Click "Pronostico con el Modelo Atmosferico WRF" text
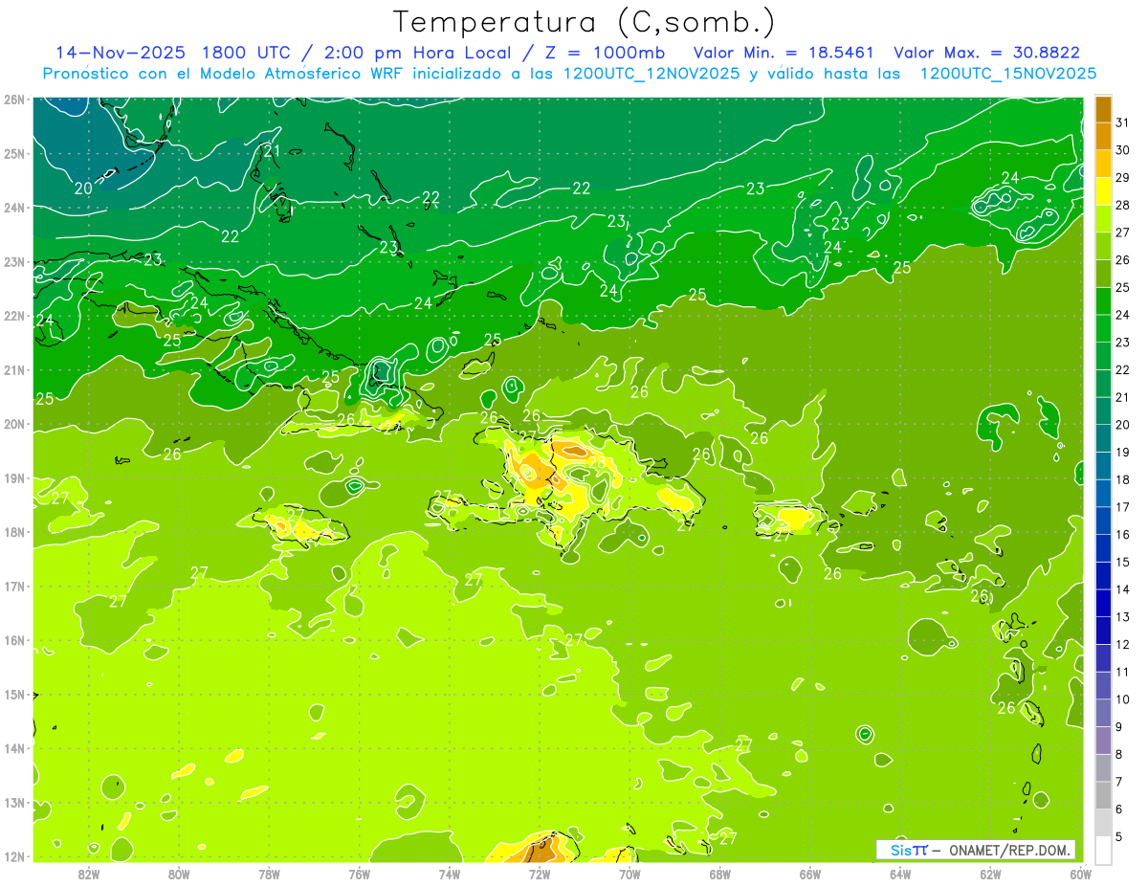The width and height of the screenshot is (1148, 887). click(224, 74)
